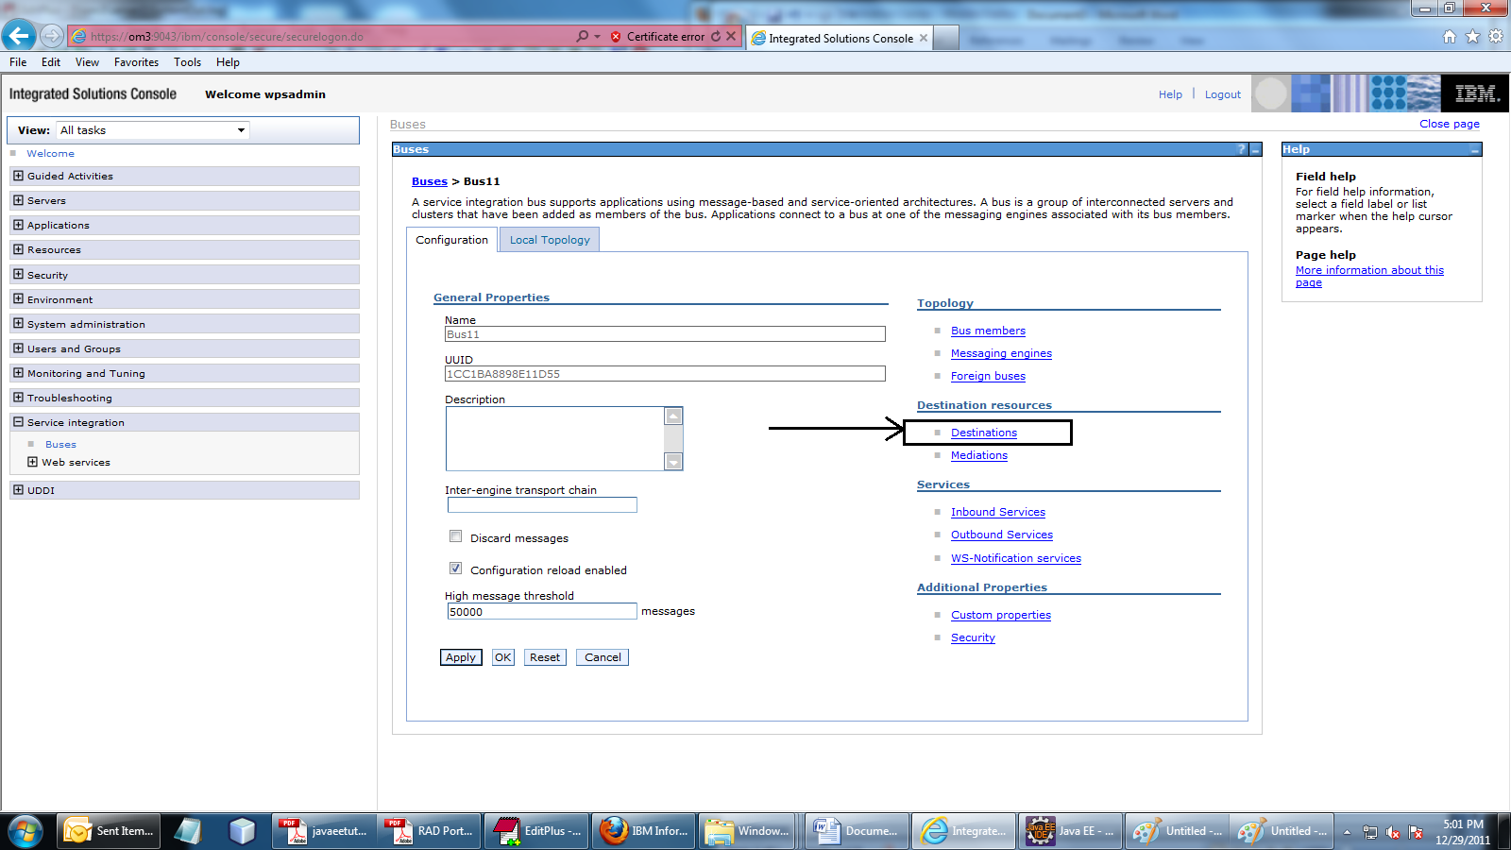This screenshot has width=1511, height=850.
Task: Minimize the Buses portlet title bar
Action: point(1255,149)
